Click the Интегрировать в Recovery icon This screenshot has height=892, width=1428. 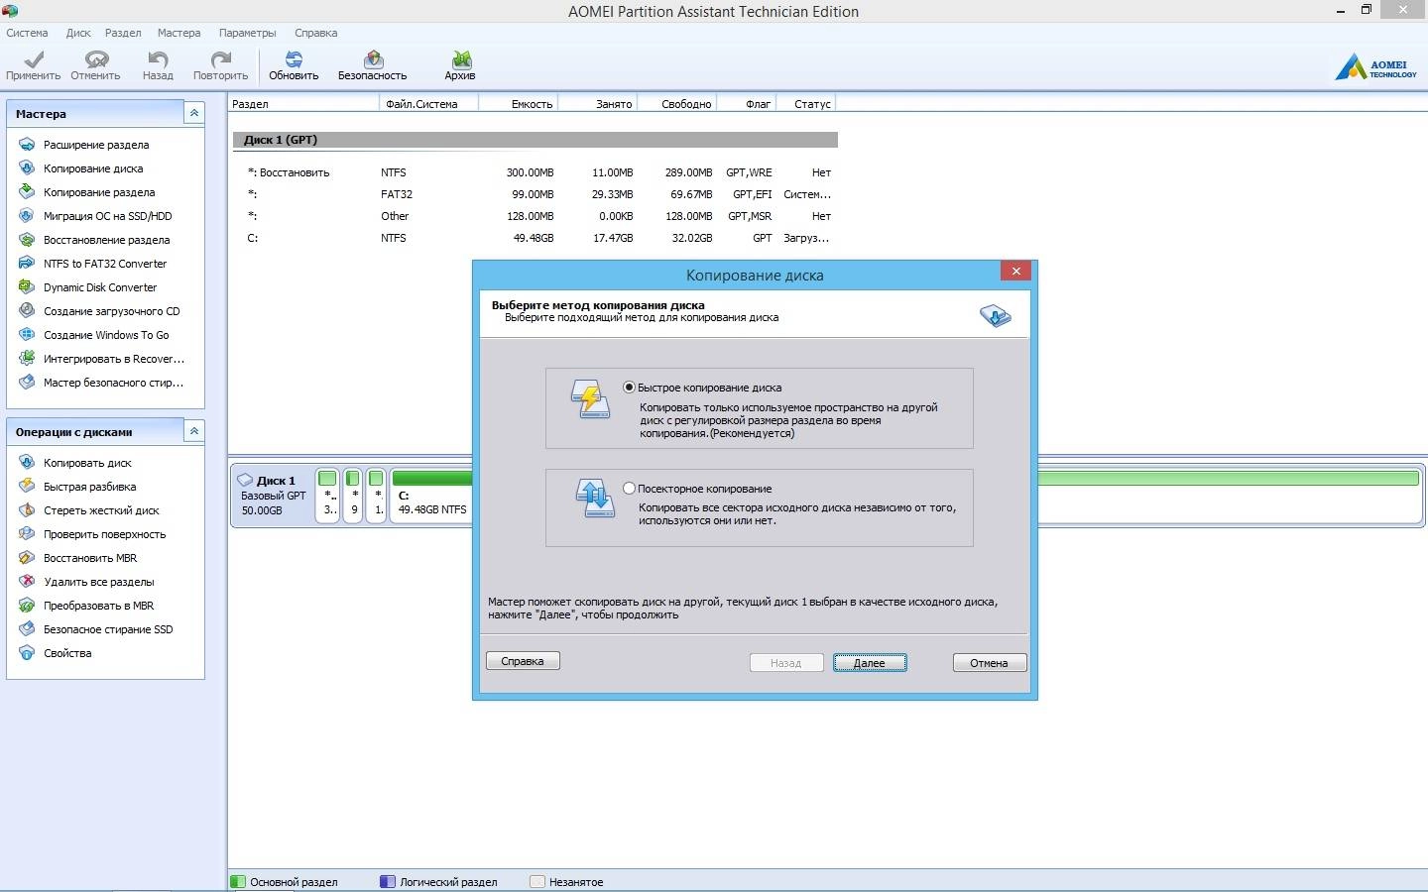click(x=27, y=359)
